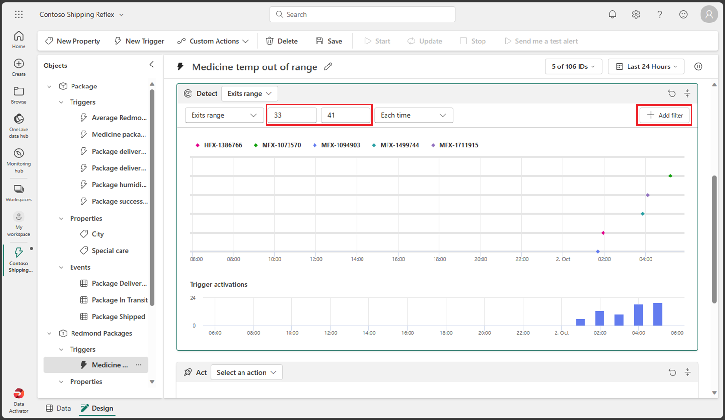Click New Property
Viewport: 725px width, 420px height.
tap(72, 41)
